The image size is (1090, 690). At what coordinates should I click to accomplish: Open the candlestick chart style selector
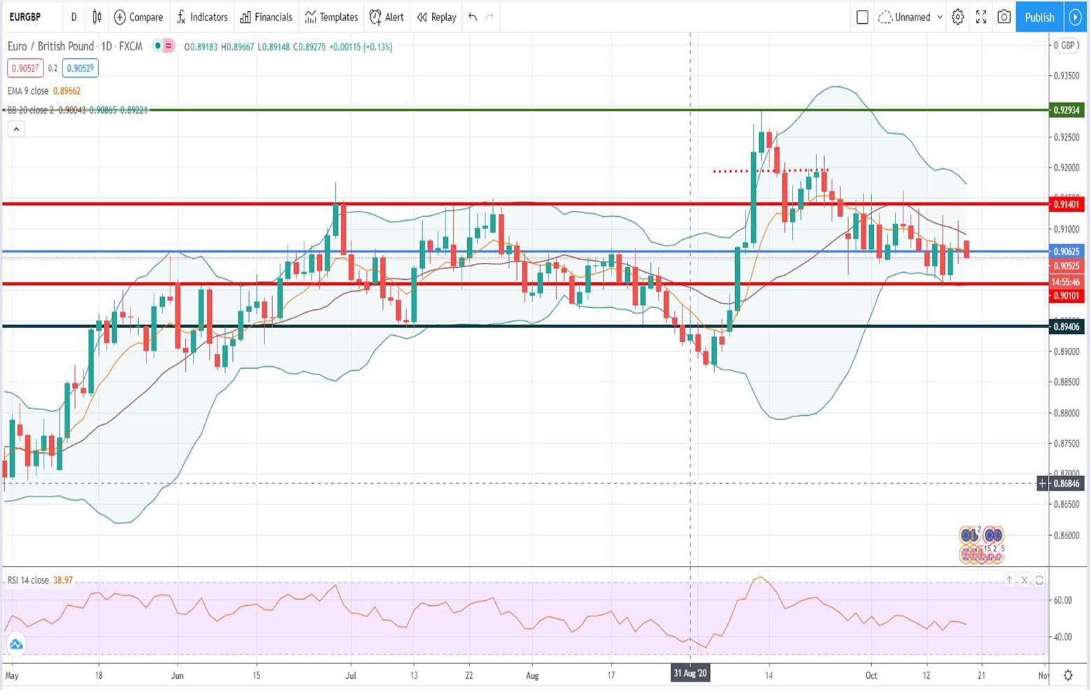coord(96,17)
